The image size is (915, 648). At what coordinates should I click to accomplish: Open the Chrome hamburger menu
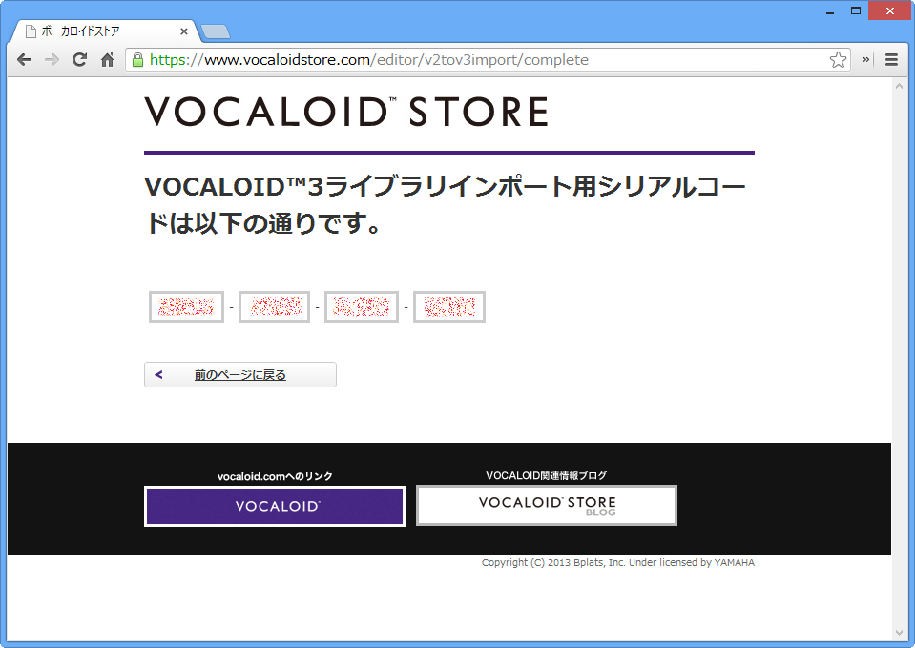coord(891,59)
